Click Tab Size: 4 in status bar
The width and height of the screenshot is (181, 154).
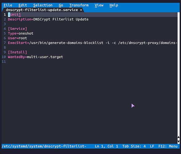pos(134,146)
